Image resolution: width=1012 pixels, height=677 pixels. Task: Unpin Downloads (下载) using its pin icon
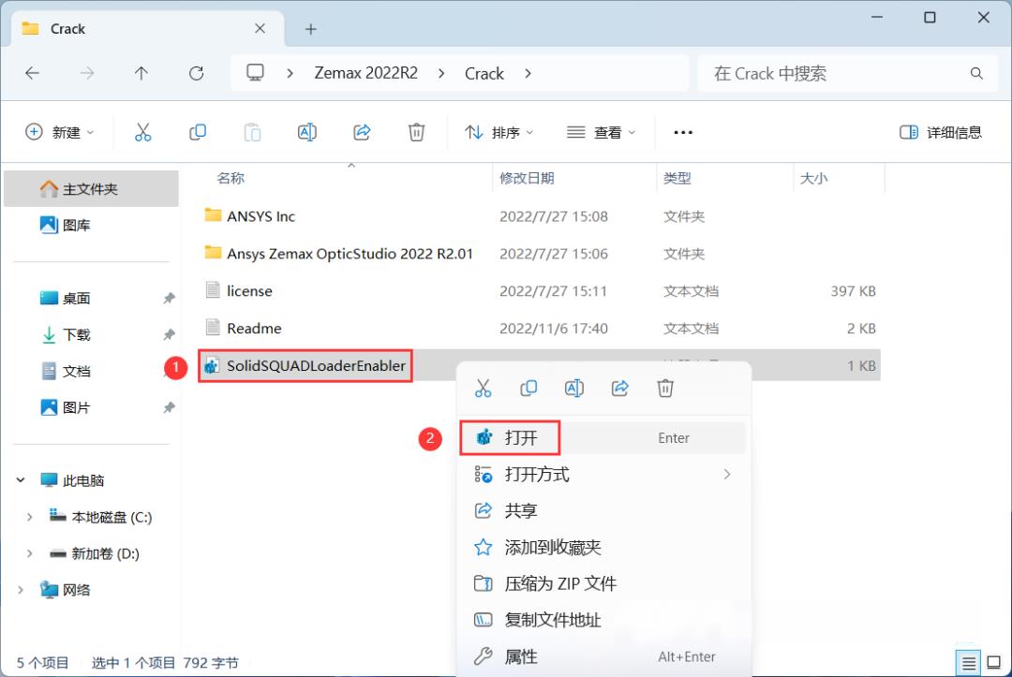click(169, 334)
